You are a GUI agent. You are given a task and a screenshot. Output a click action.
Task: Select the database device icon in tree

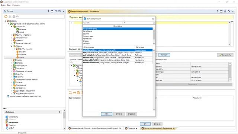17,29
